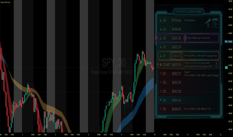Image resolution: width=233 pixels, height=137 pixels.
Task: Click the D4 level label
Action: point(164,100)
